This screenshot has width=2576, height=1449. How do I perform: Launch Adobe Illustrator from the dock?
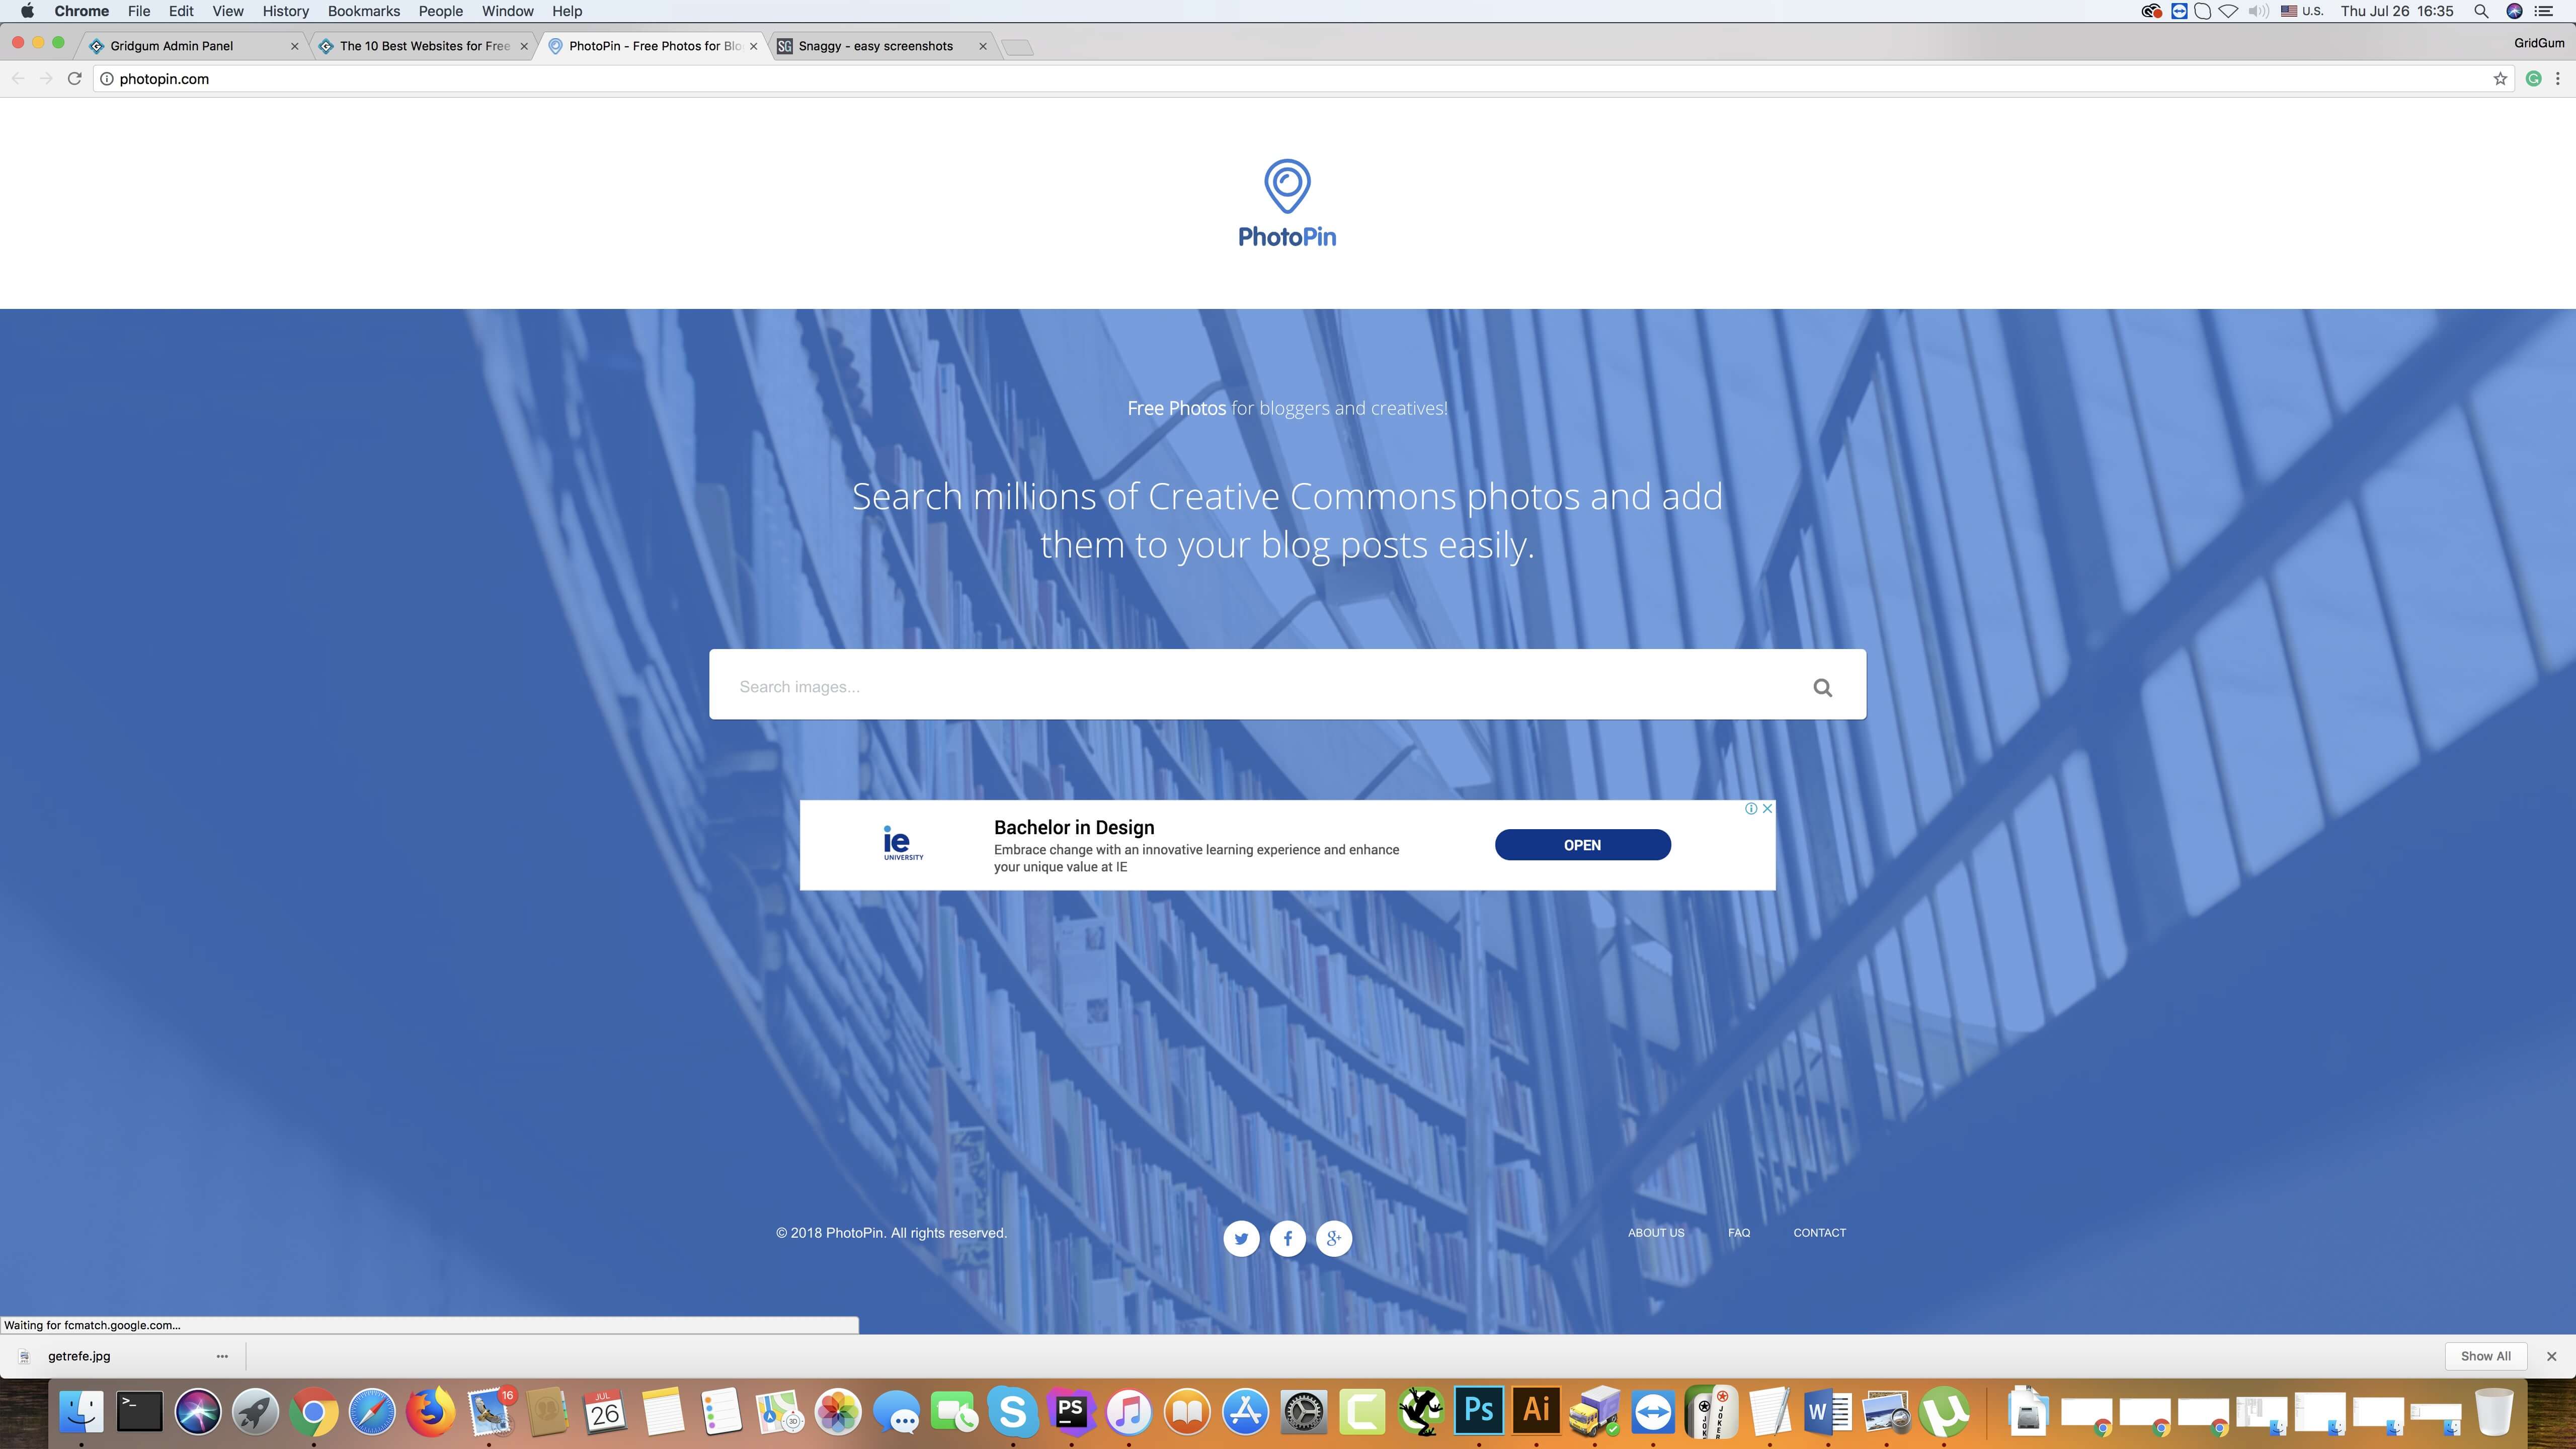pyautogui.click(x=1536, y=1412)
